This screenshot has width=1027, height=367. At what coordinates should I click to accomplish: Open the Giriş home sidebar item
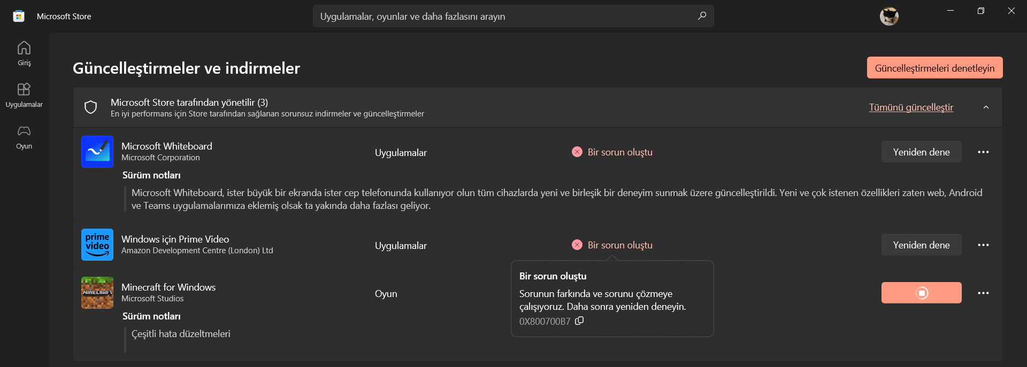24,53
